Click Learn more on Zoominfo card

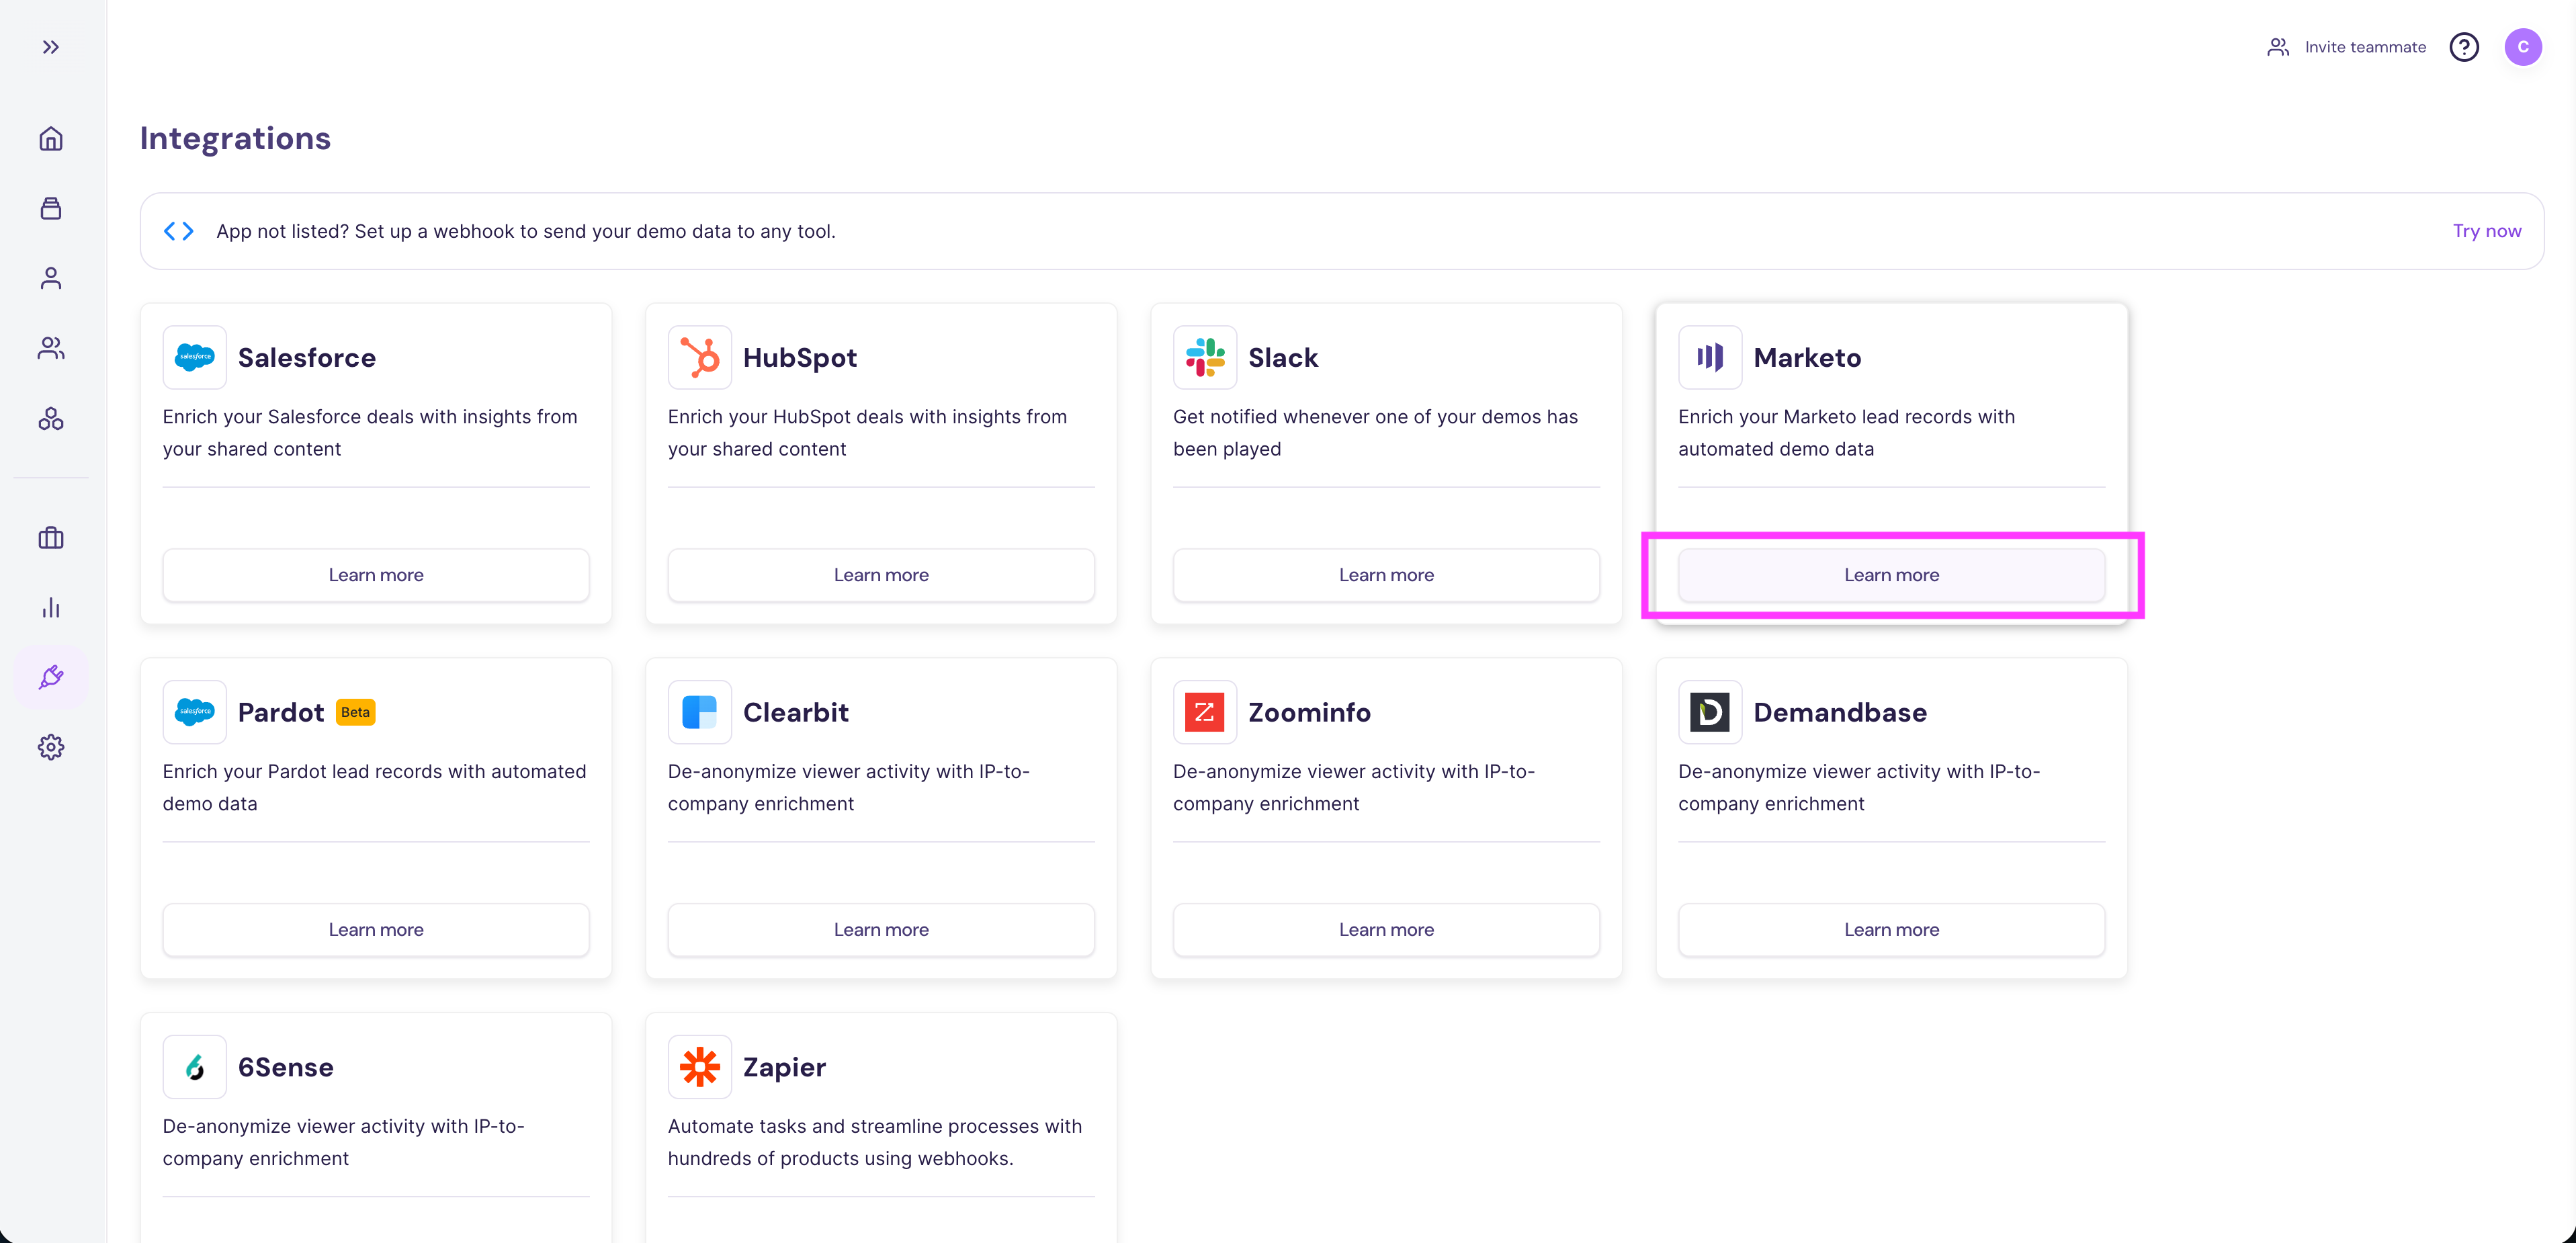(1386, 930)
